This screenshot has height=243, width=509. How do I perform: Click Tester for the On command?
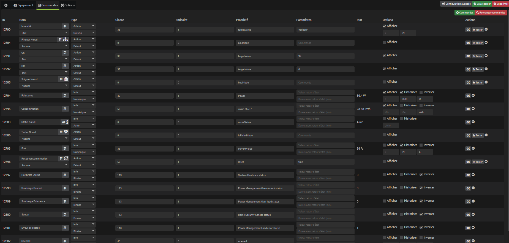[x=478, y=56]
